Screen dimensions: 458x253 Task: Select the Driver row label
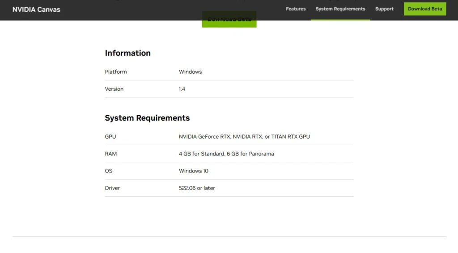[x=112, y=188]
